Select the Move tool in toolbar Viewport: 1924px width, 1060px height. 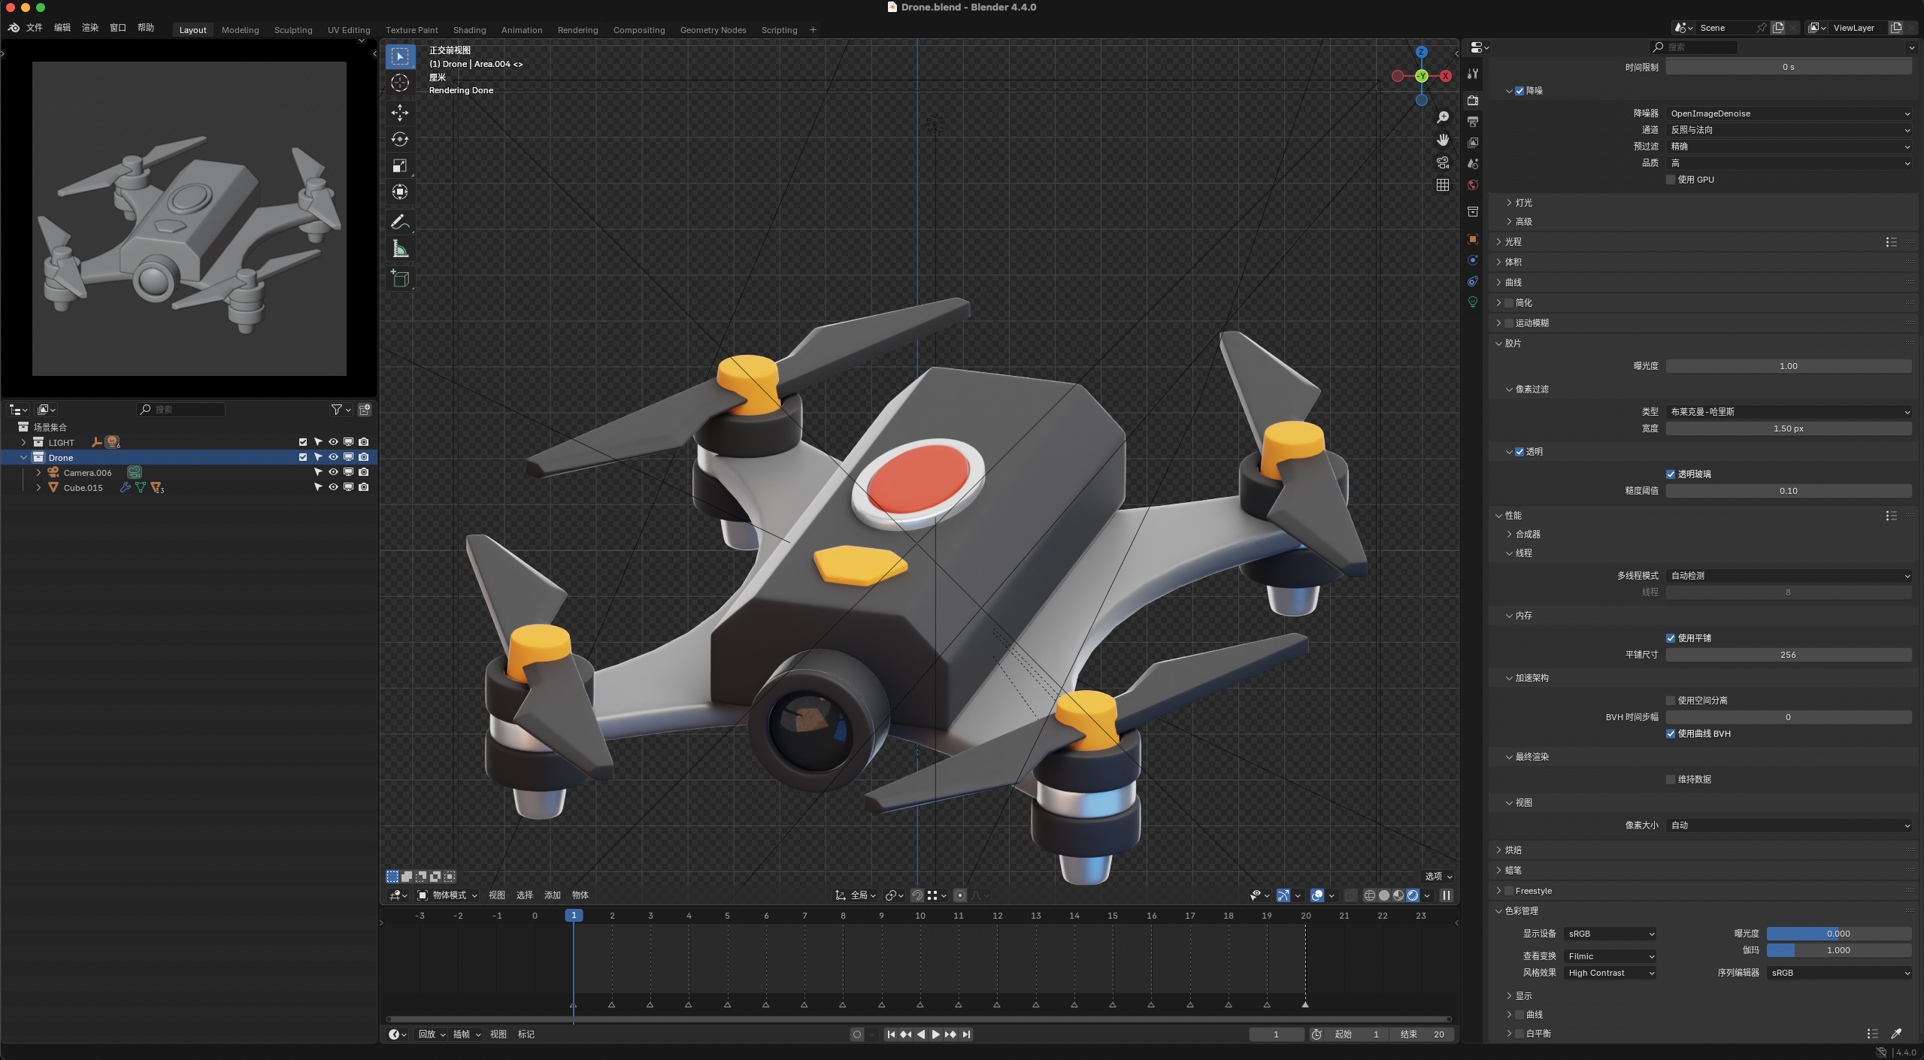coord(400,113)
